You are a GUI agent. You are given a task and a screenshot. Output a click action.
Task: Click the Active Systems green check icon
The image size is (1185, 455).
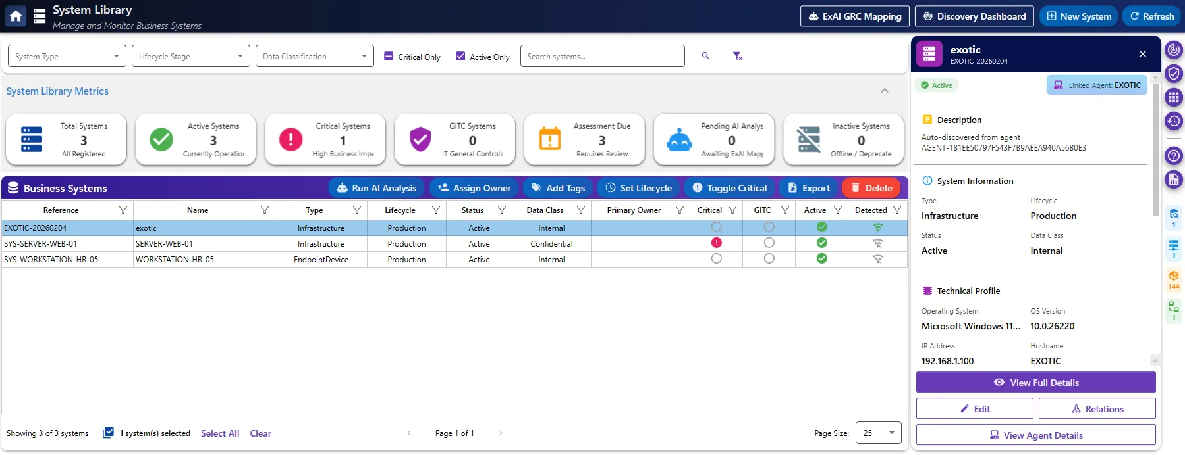point(161,139)
